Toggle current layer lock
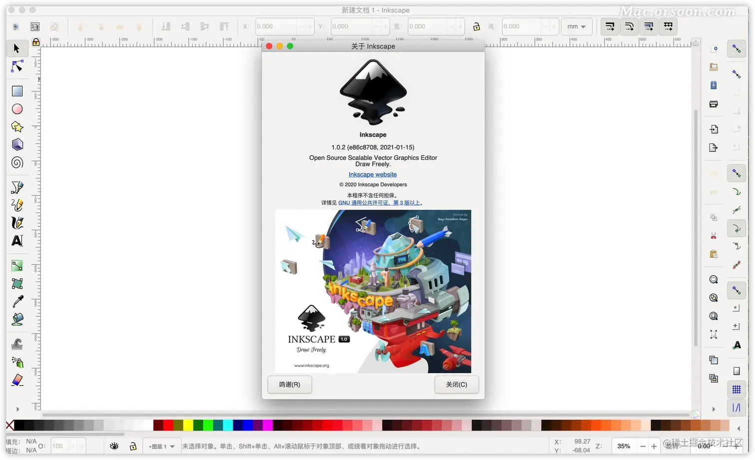This screenshot has width=755, height=460. (133, 446)
